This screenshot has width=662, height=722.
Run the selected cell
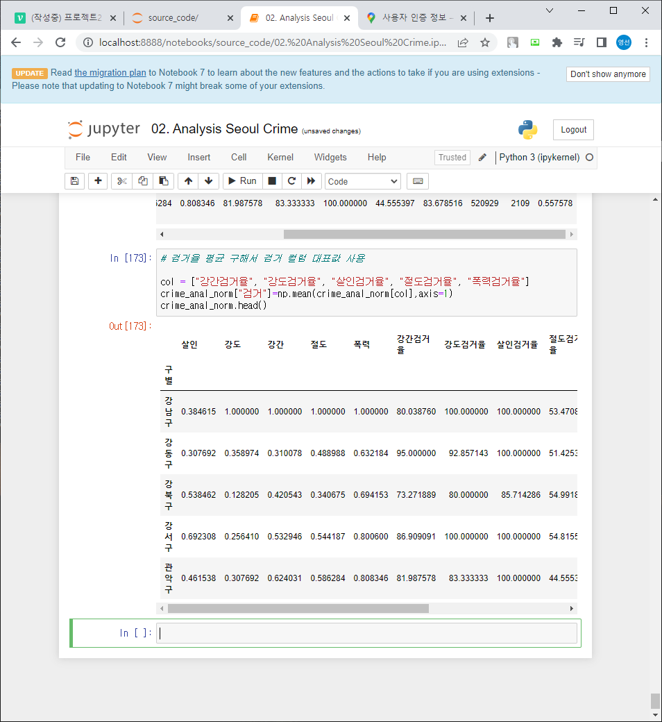(x=243, y=181)
